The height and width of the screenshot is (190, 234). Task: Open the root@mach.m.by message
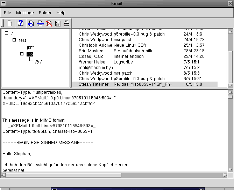point(145,68)
